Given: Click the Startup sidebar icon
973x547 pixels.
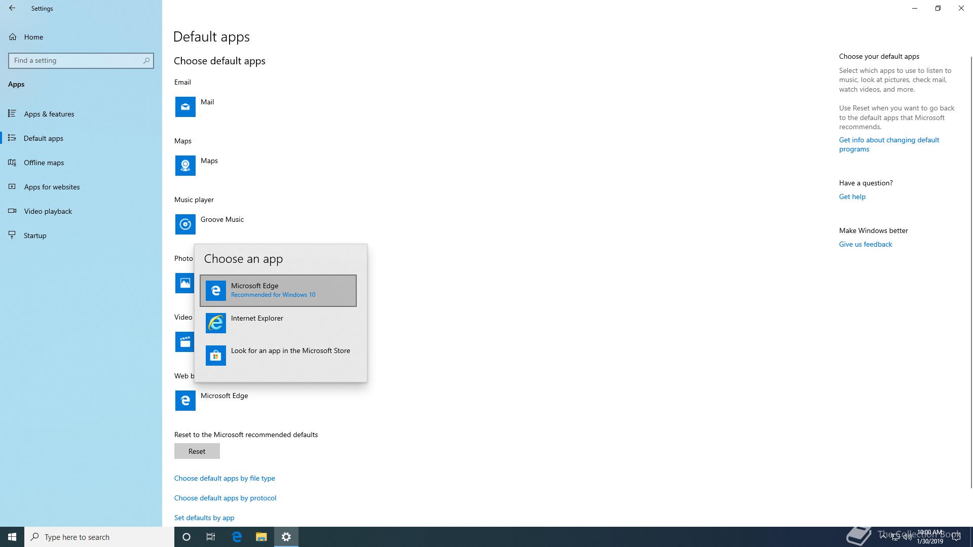Looking at the screenshot, I should (x=12, y=235).
